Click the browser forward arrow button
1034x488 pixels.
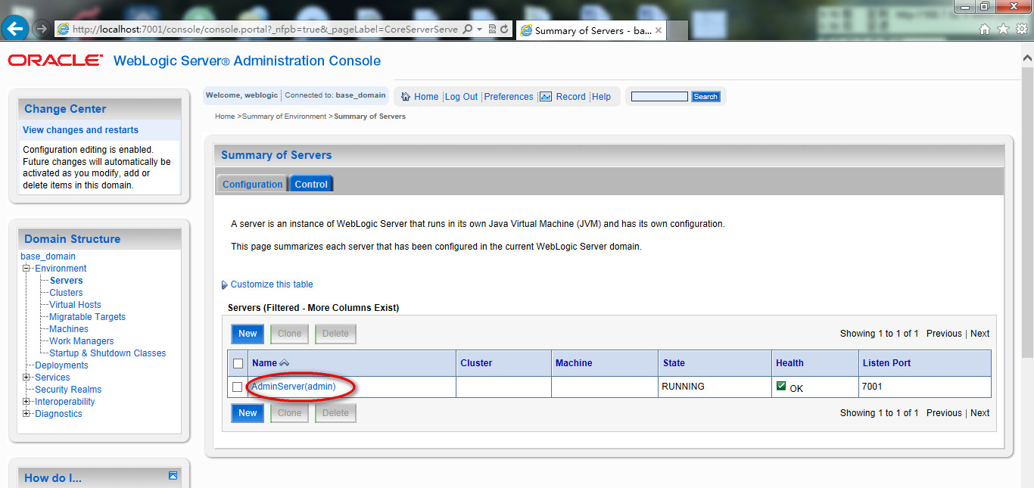(42, 29)
